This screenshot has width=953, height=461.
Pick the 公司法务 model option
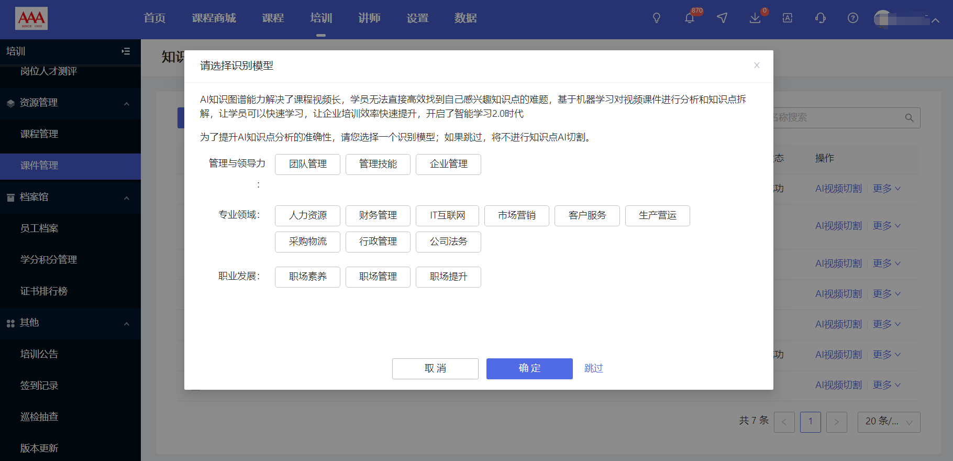click(x=448, y=242)
